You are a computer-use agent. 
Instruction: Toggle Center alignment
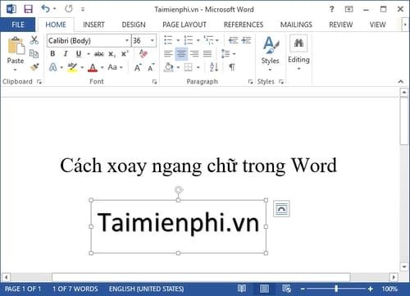tap(181, 53)
